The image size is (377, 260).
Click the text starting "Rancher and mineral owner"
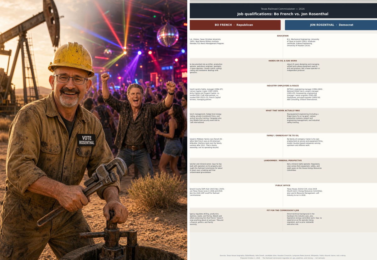[x=206, y=168]
